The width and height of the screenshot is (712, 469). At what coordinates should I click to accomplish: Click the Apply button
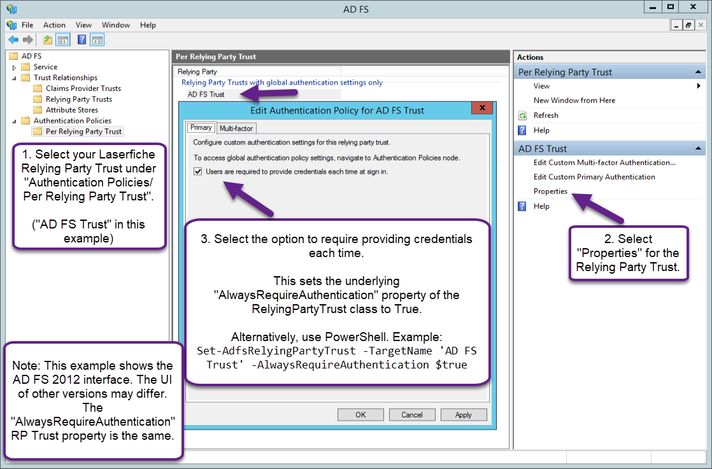tap(464, 414)
